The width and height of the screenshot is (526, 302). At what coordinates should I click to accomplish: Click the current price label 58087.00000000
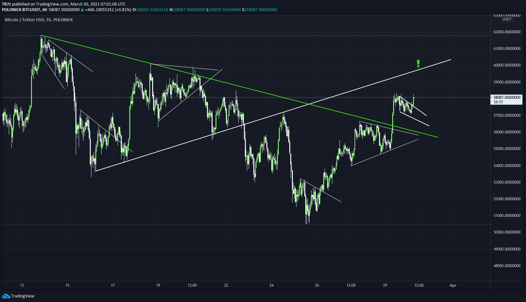507,98
